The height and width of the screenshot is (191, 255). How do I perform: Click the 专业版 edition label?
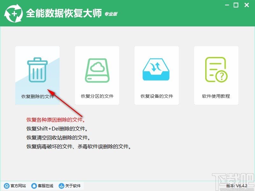click(x=111, y=14)
